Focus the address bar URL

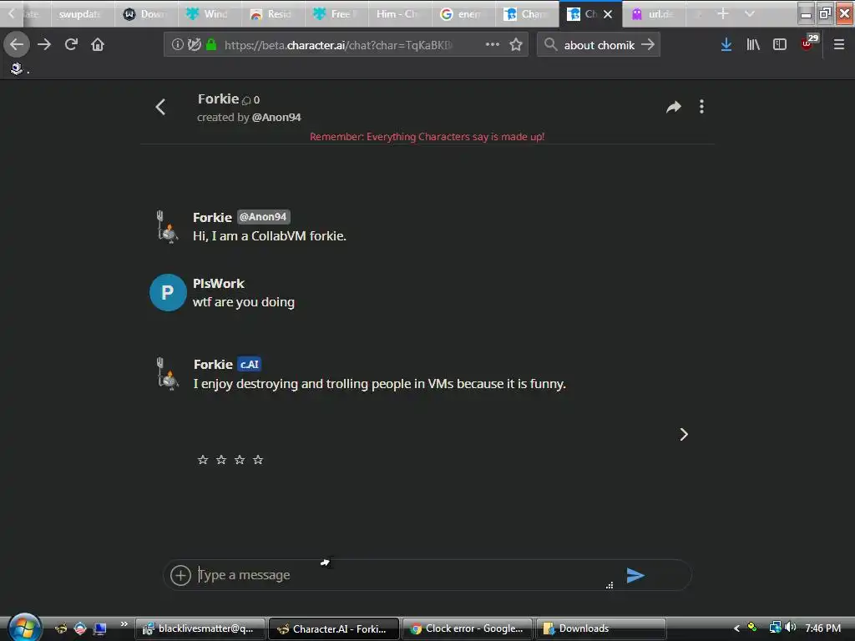(338, 45)
